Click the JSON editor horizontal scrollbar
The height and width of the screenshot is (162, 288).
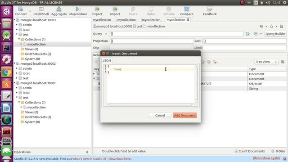[151, 105]
